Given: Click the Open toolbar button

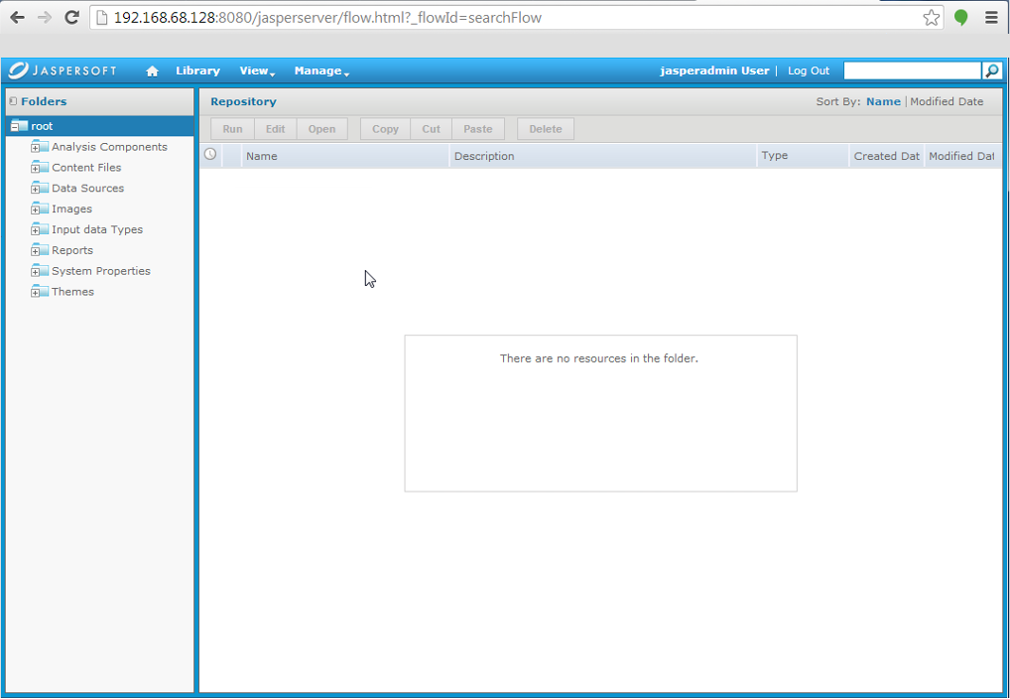Looking at the screenshot, I should 322,129.
